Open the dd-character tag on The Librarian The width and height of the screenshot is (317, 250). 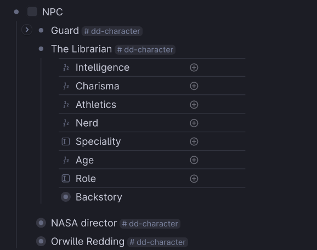coord(145,49)
